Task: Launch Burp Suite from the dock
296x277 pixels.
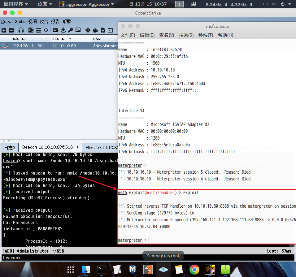Action: pyautogui.click(x=148, y=270)
